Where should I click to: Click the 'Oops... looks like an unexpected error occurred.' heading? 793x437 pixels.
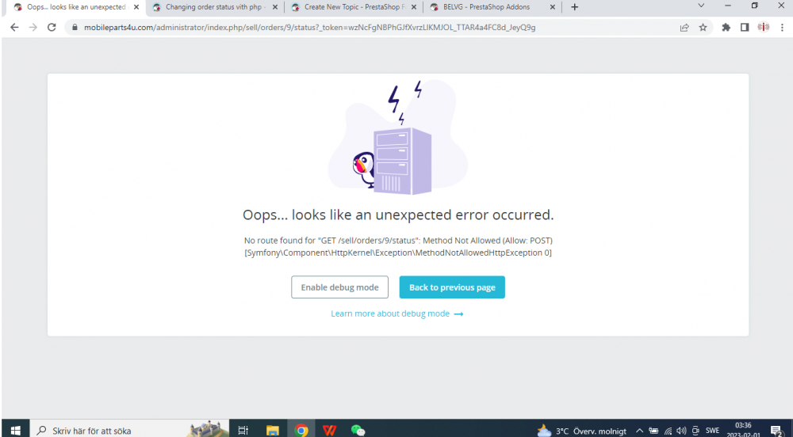click(398, 215)
